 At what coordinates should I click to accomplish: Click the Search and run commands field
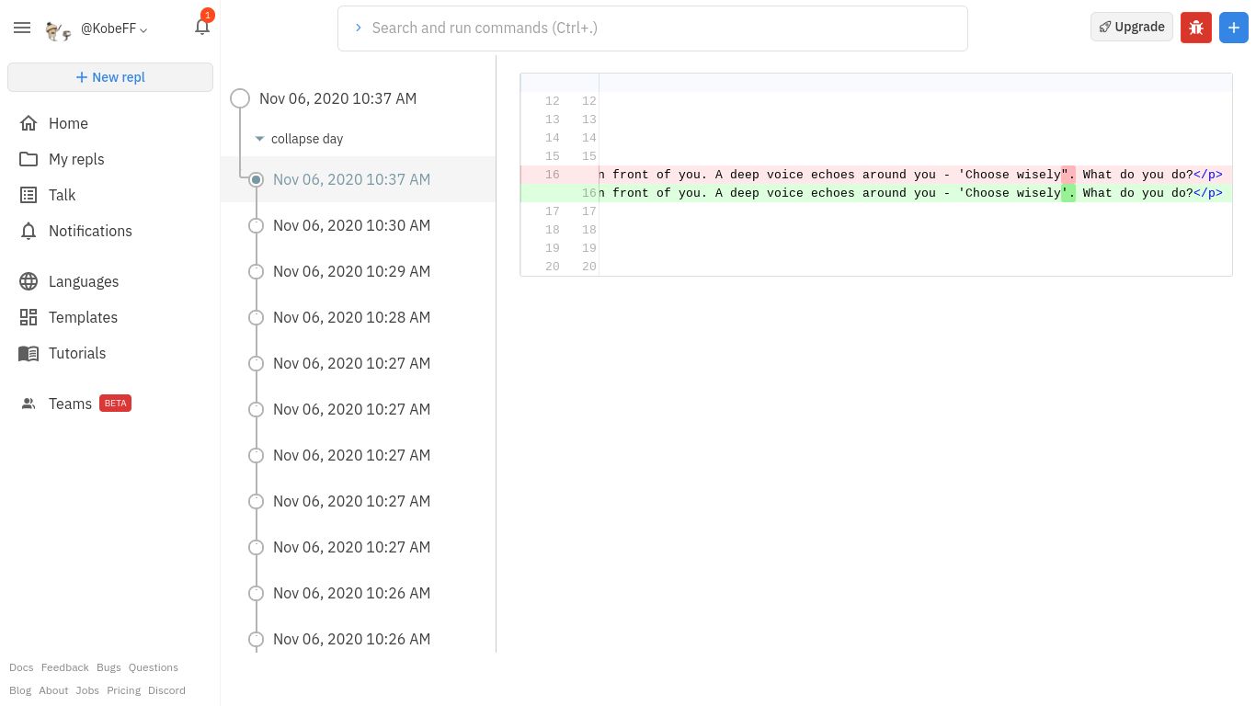pos(653,28)
